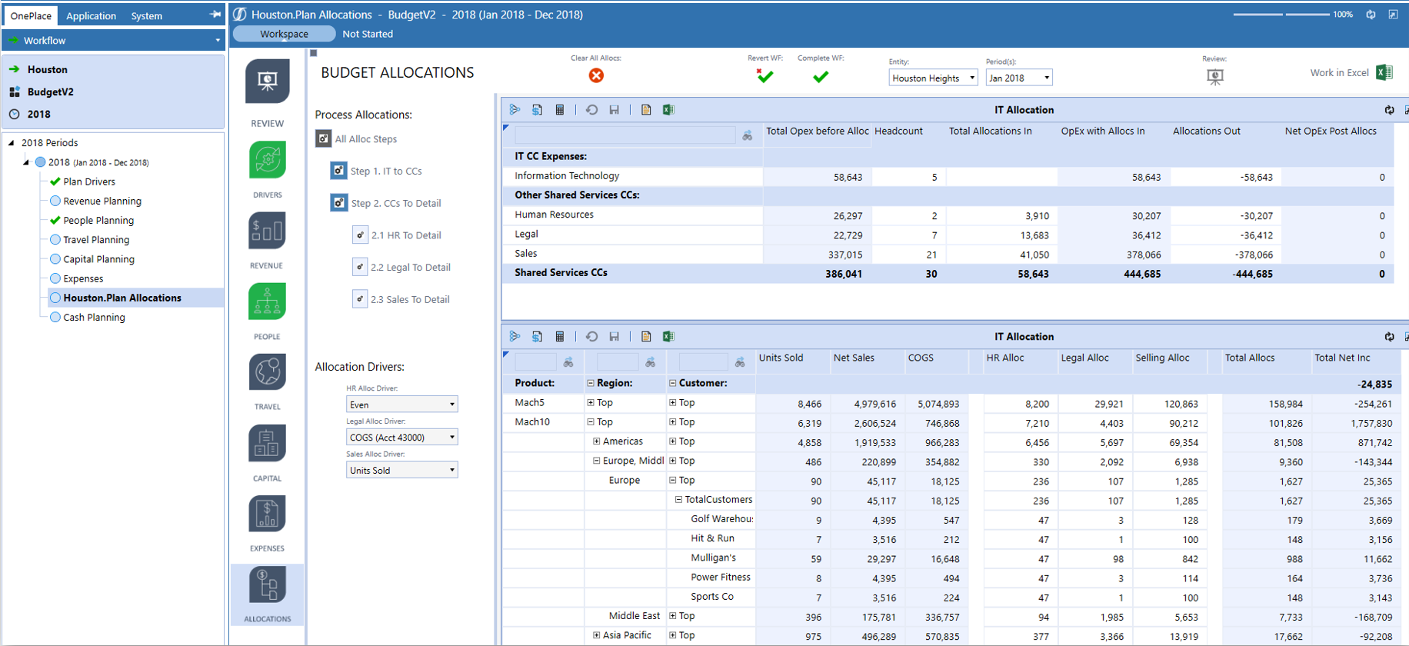Run the 2.2 Legal To Detail step
This screenshot has width=1409, height=646.
coord(360,267)
